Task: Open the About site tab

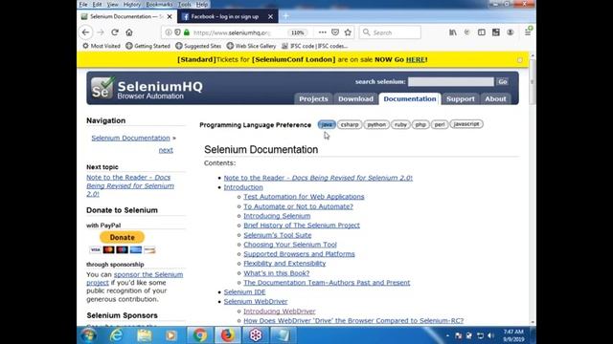Action: pos(495,99)
